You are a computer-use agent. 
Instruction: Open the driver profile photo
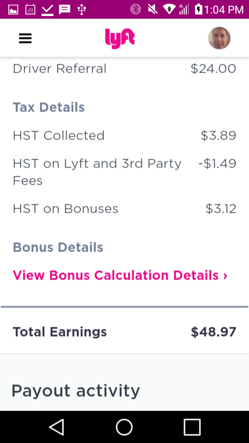tap(219, 38)
